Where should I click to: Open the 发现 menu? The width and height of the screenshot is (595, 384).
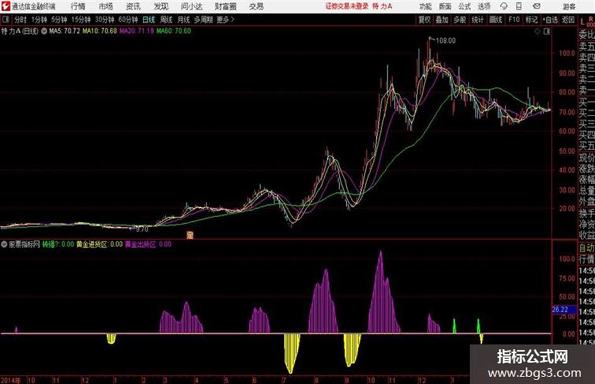coord(161,6)
